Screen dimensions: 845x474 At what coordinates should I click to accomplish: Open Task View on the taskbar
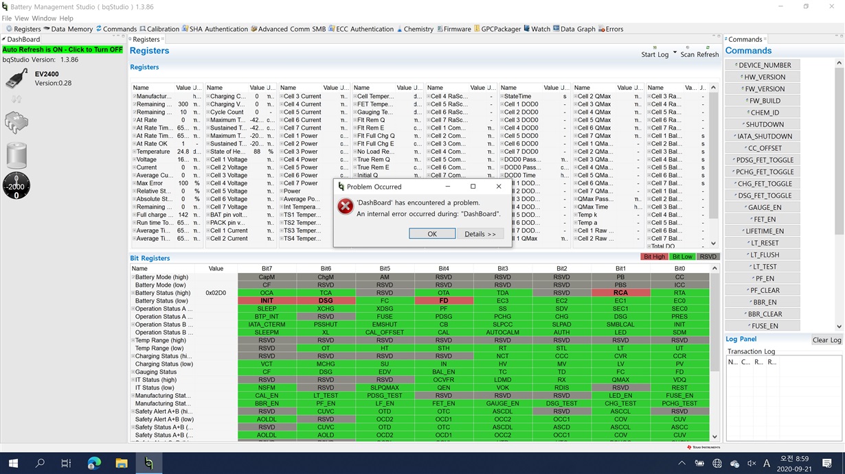66,464
